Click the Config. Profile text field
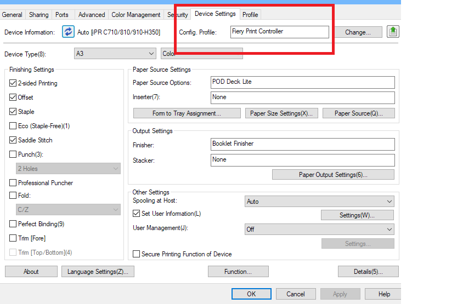The width and height of the screenshot is (474, 304). pos(279,32)
